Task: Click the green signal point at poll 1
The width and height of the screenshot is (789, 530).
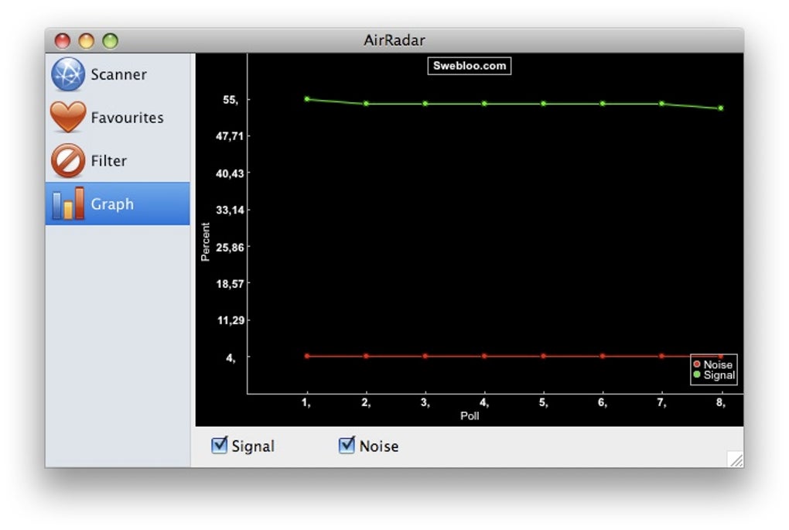Action: pos(307,99)
